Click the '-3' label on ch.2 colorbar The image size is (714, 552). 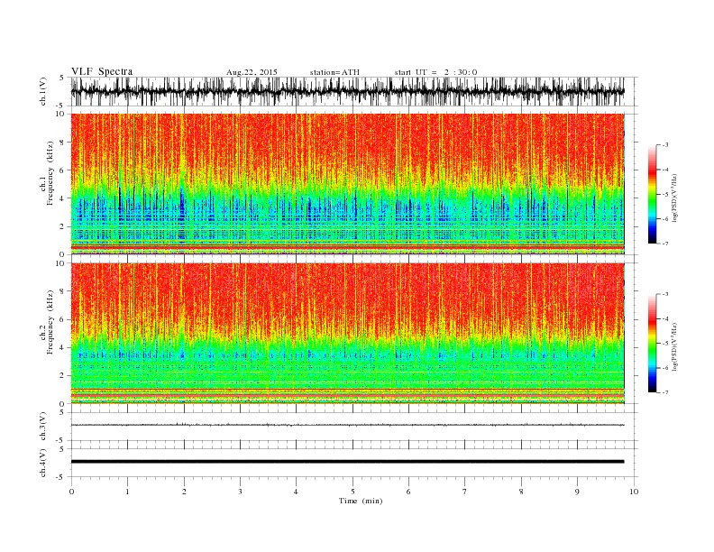(x=665, y=294)
